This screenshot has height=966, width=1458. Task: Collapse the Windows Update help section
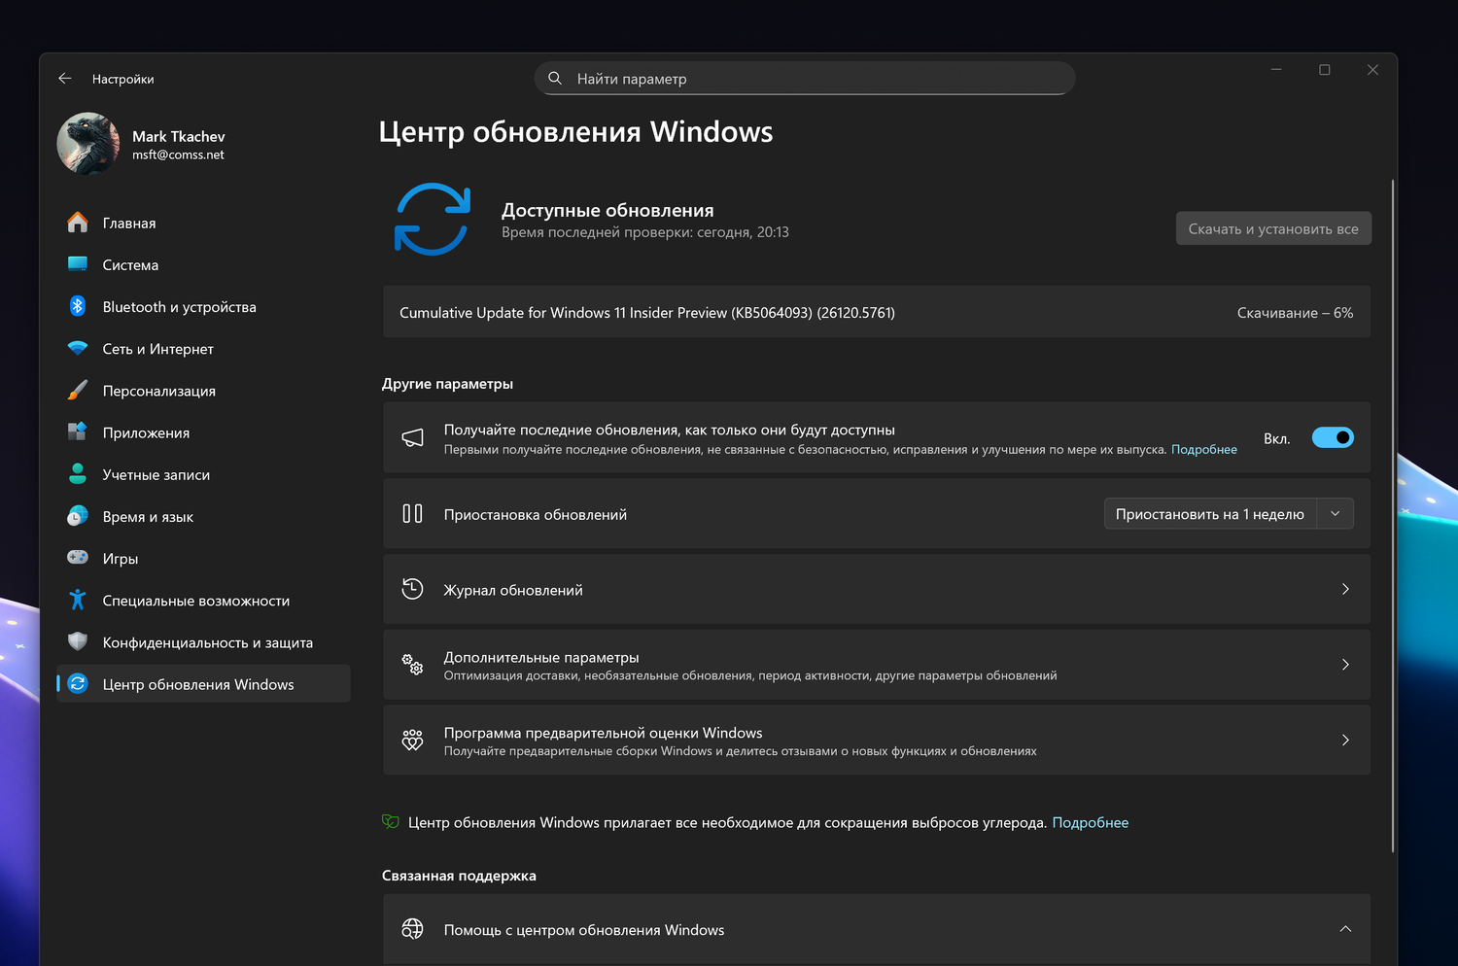coord(1345,929)
